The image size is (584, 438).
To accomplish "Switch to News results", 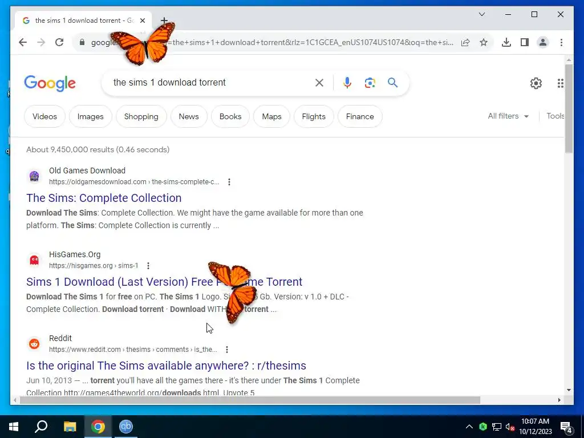I will (x=189, y=116).
